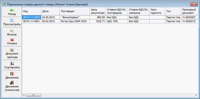Click the horizontal scrollbar left arrow
This screenshot has height=99, width=200.
[x=24, y=95]
